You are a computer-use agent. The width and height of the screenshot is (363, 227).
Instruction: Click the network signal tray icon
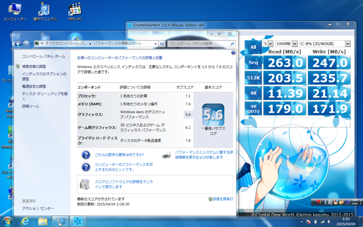coord(322,222)
